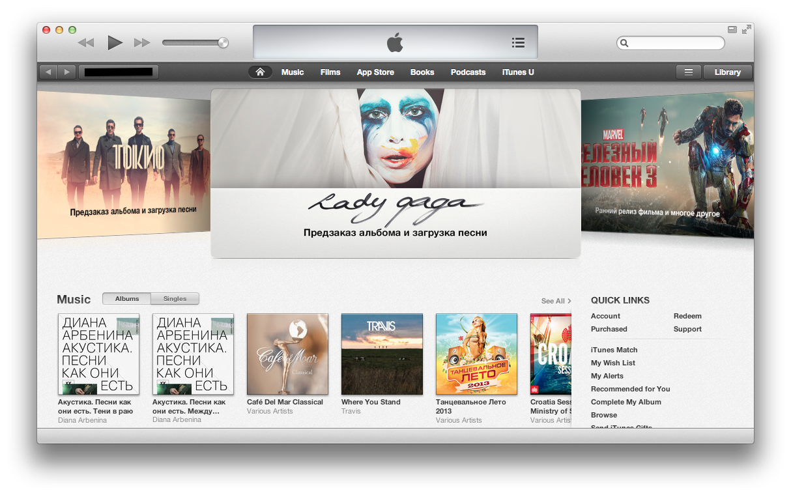
Task: Click the search magnifier icon
Action: click(x=624, y=43)
